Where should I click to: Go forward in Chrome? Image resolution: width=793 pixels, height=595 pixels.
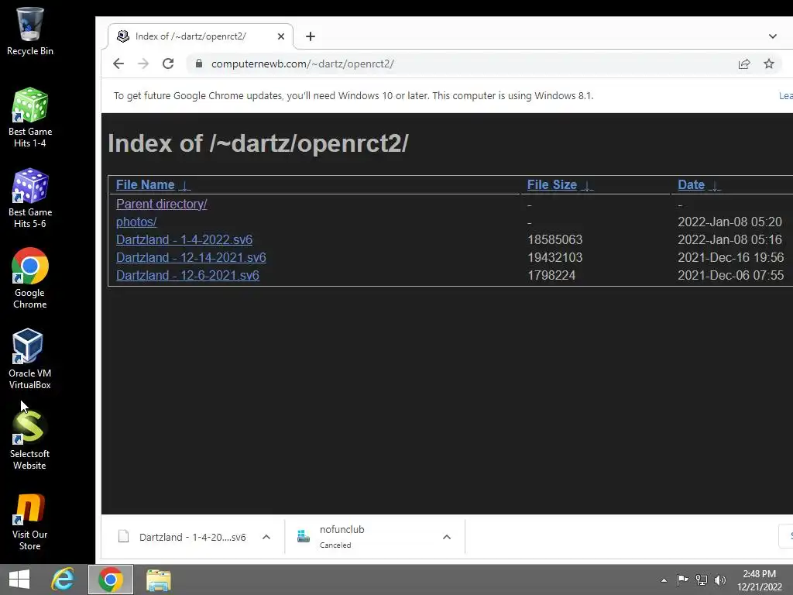(x=143, y=64)
